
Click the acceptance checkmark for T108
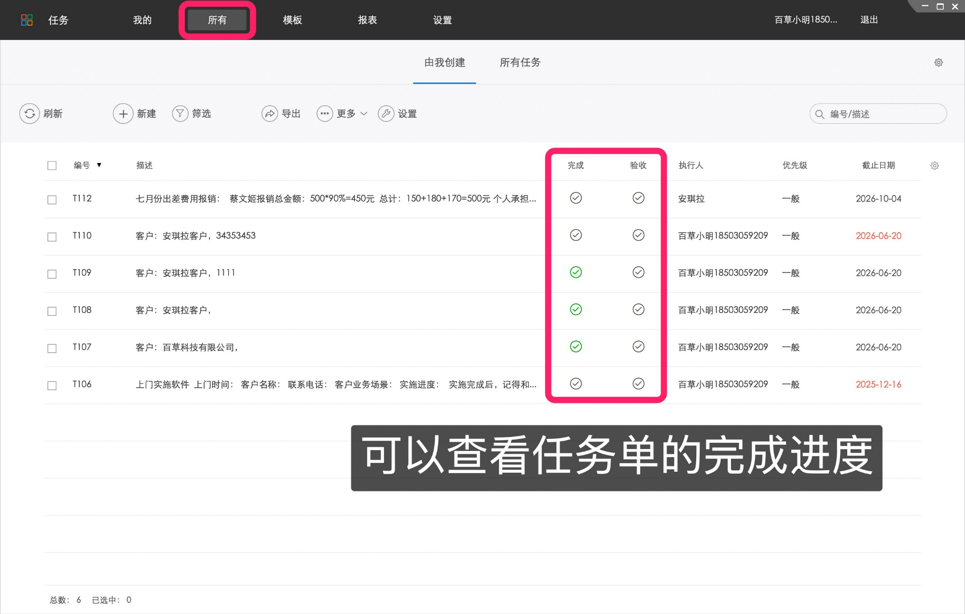pyautogui.click(x=638, y=310)
